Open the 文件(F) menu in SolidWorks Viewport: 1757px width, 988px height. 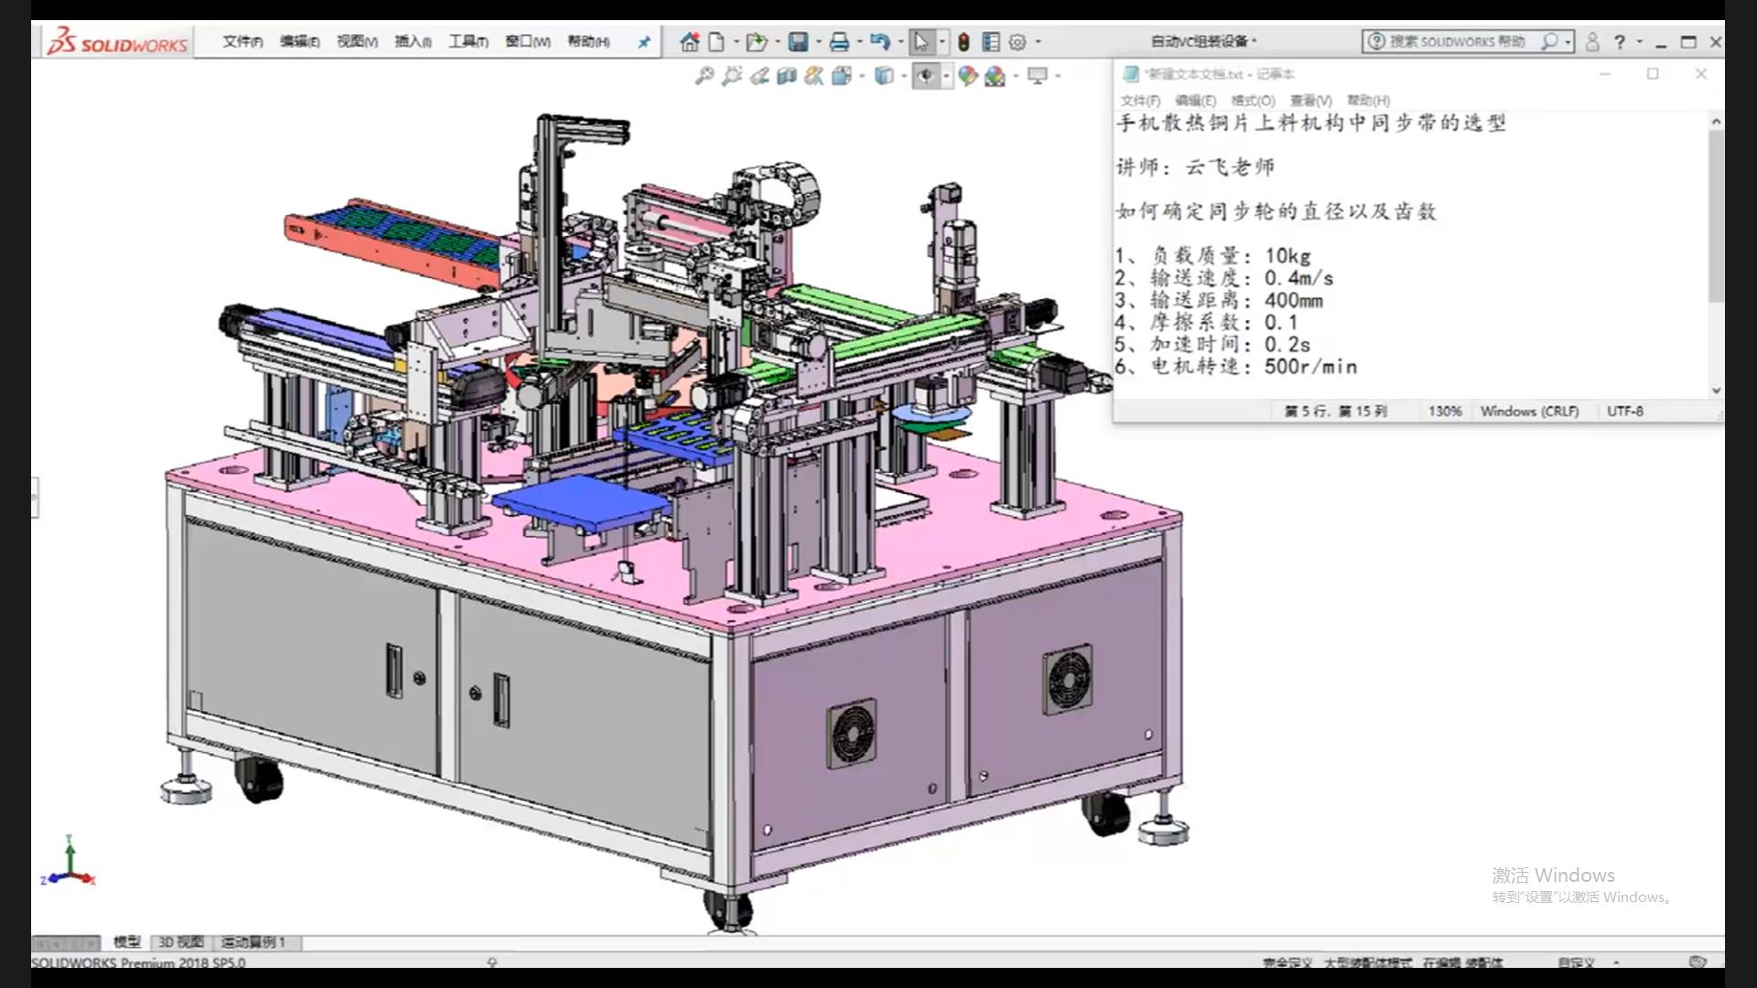click(x=243, y=41)
